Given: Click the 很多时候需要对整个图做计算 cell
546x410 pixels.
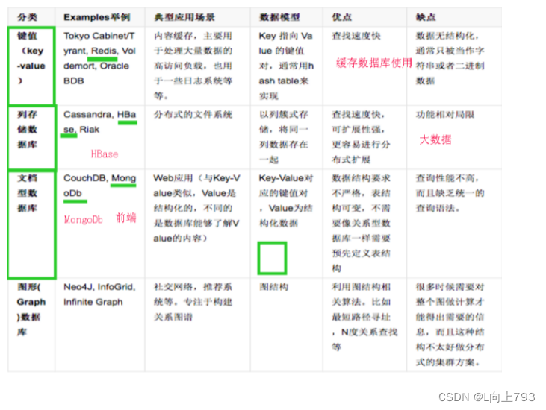Looking at the screenshot, I should tap(454, 325).
